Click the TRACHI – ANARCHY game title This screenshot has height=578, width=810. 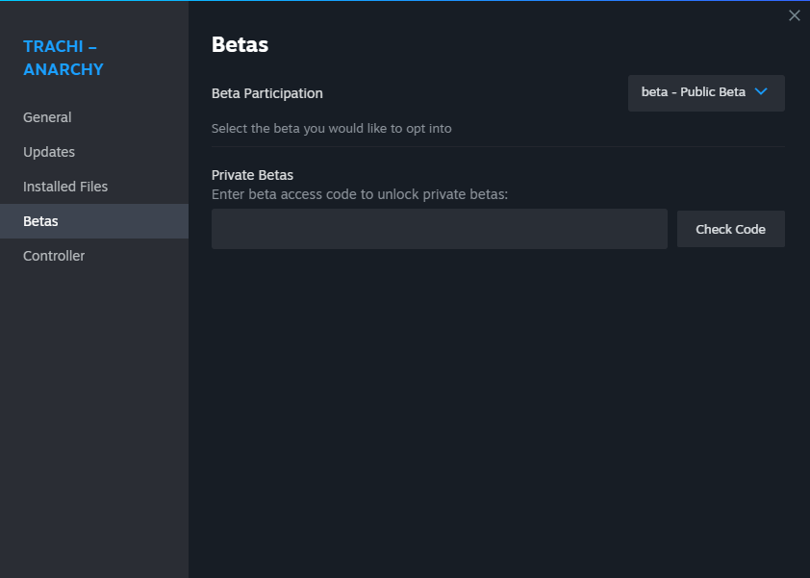coord(63,58)
